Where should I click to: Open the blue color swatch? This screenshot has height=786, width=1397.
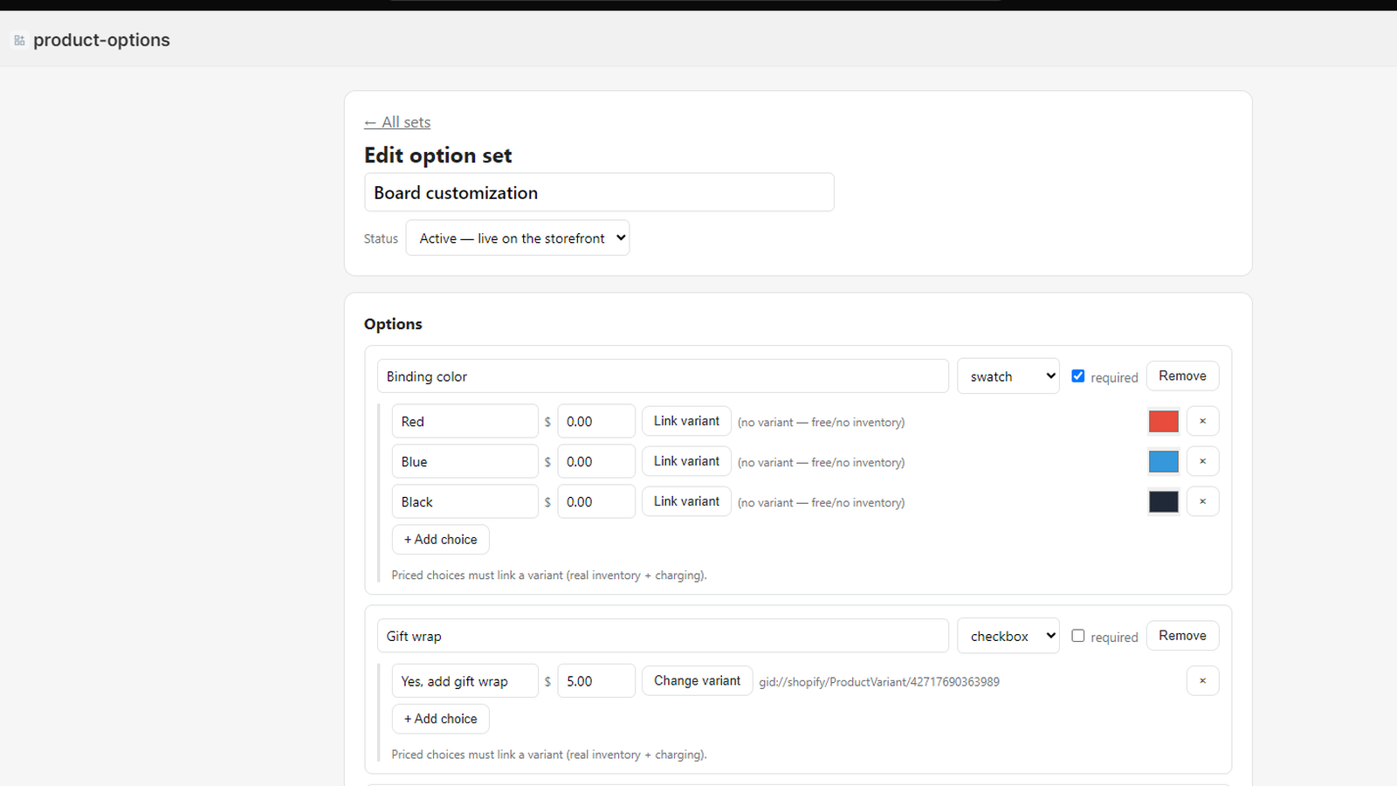[x=1163, y=461]
